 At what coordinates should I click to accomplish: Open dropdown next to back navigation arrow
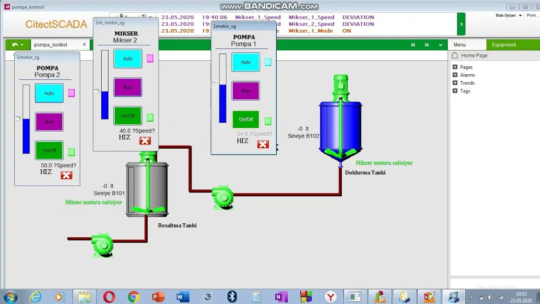click(22, 45)
